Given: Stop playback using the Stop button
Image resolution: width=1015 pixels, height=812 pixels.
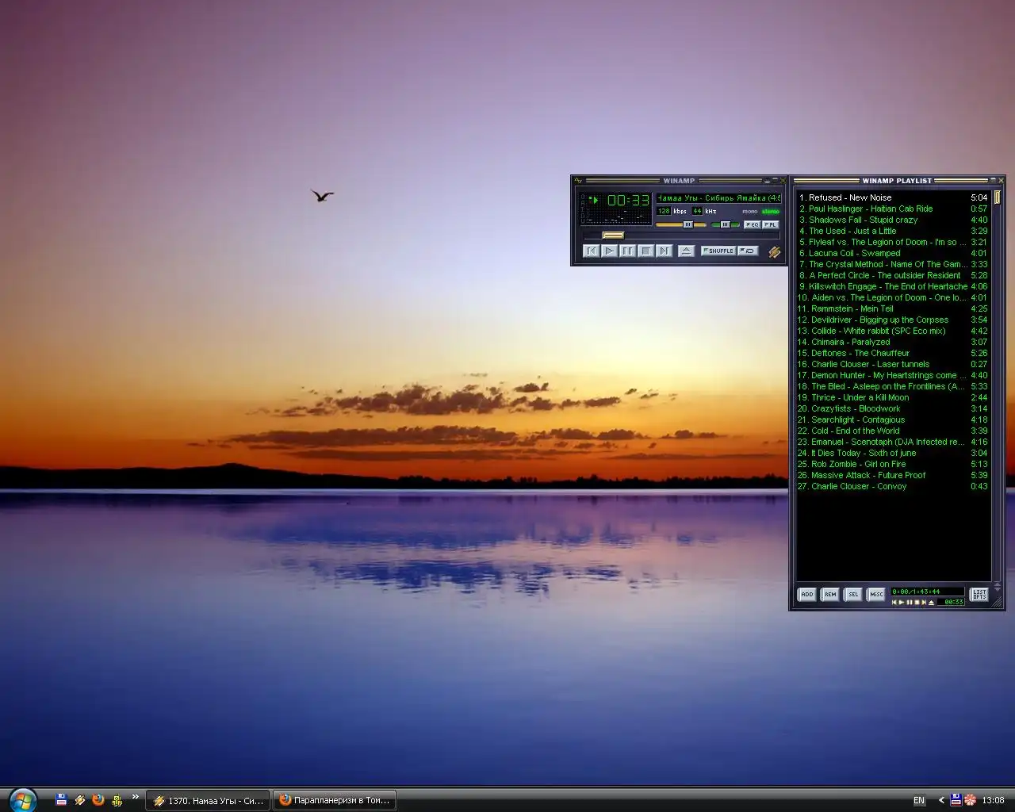Looking at the screenshot, I should point(645,251).
